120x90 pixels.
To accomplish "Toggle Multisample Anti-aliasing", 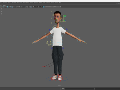I will (x=21, y=7).
